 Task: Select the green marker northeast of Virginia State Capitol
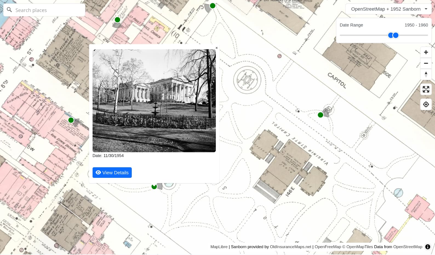(320, 115)
